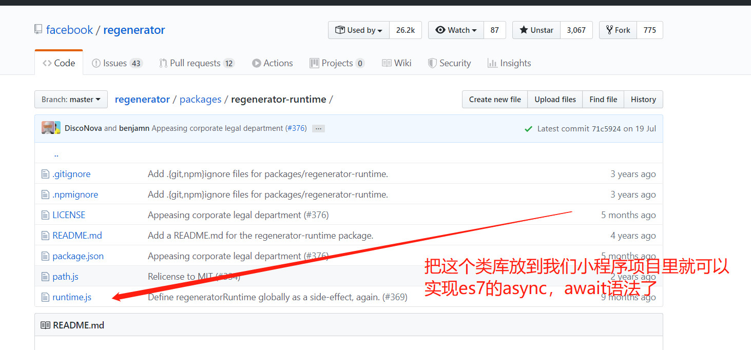751x350 pixels.
Task: Open the package.json file
Action: (78, 256)
